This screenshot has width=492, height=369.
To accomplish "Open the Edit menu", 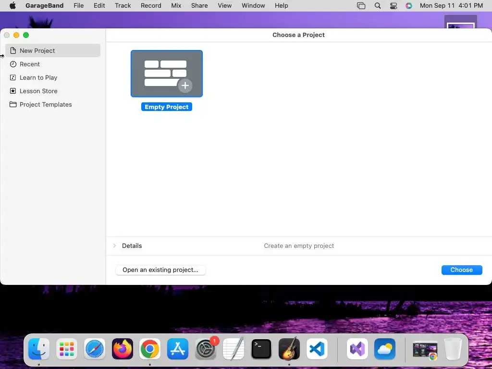I will point(99,6).
